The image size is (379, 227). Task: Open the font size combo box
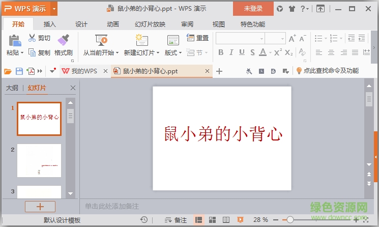[275, 39]
